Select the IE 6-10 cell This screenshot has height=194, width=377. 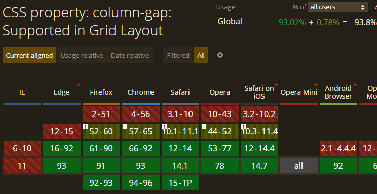pos(22,148)
